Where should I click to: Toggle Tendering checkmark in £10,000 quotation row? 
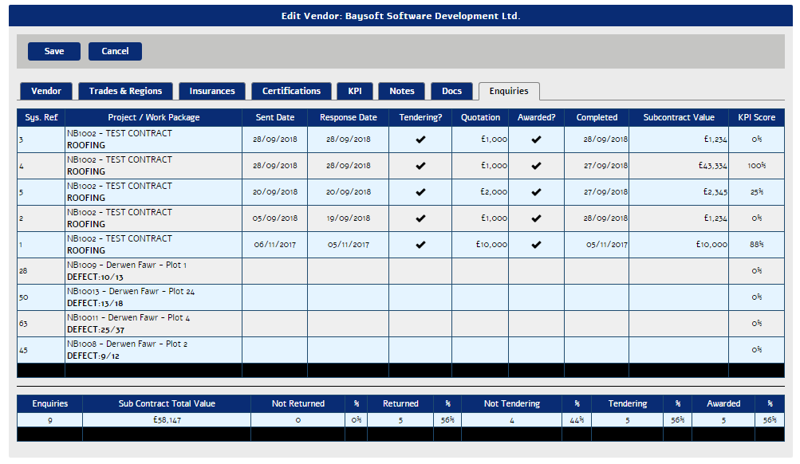tap(420, 245)
